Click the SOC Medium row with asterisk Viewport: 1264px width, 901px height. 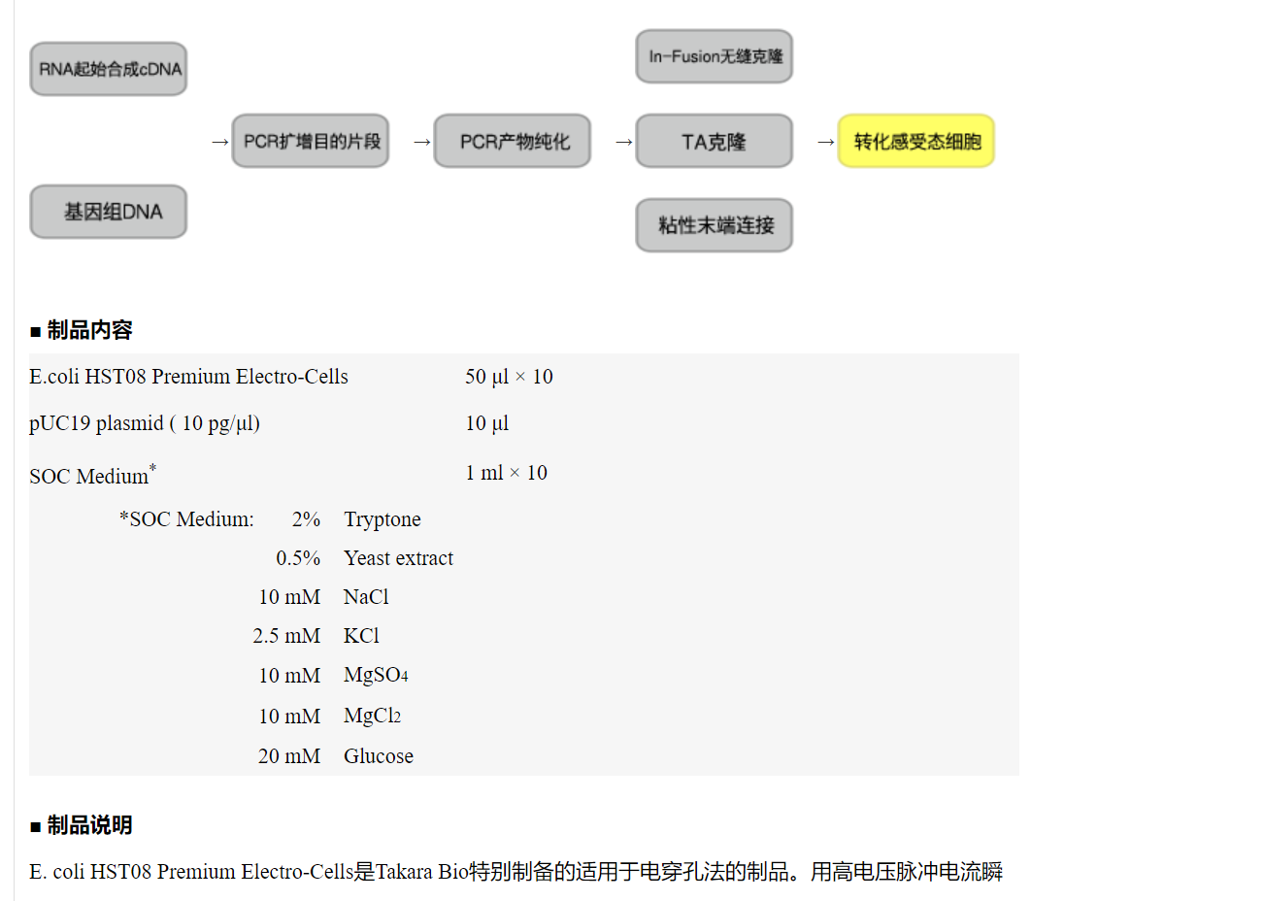92,475
